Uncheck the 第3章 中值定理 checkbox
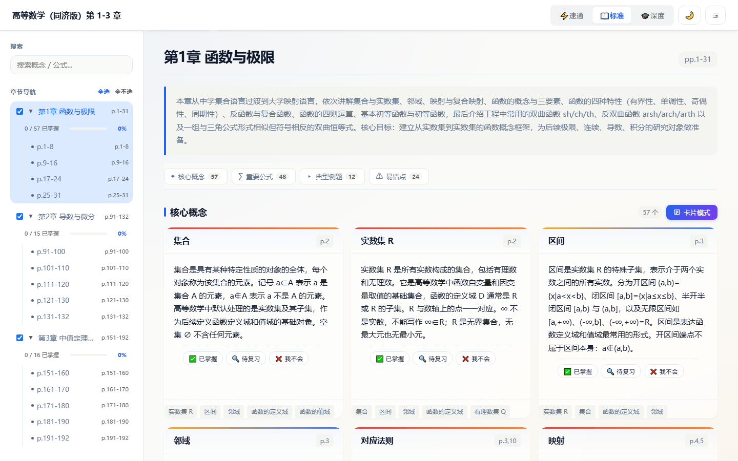Viewport: 738px width, 461px height. [19, 338]
